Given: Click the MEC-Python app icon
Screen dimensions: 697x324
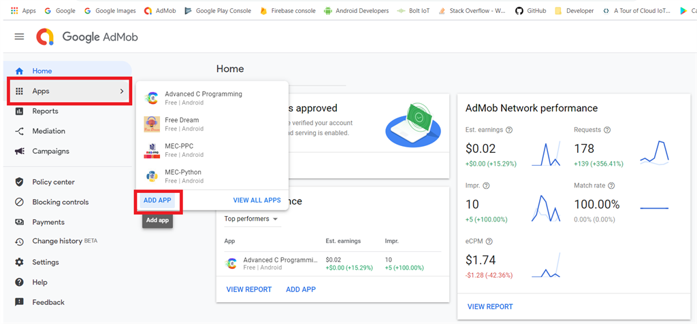Looking at the screenshot, I should (152, 176).
